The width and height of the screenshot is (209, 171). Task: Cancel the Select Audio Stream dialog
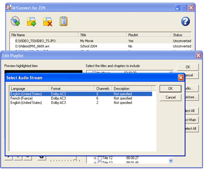tap(171, 97)
